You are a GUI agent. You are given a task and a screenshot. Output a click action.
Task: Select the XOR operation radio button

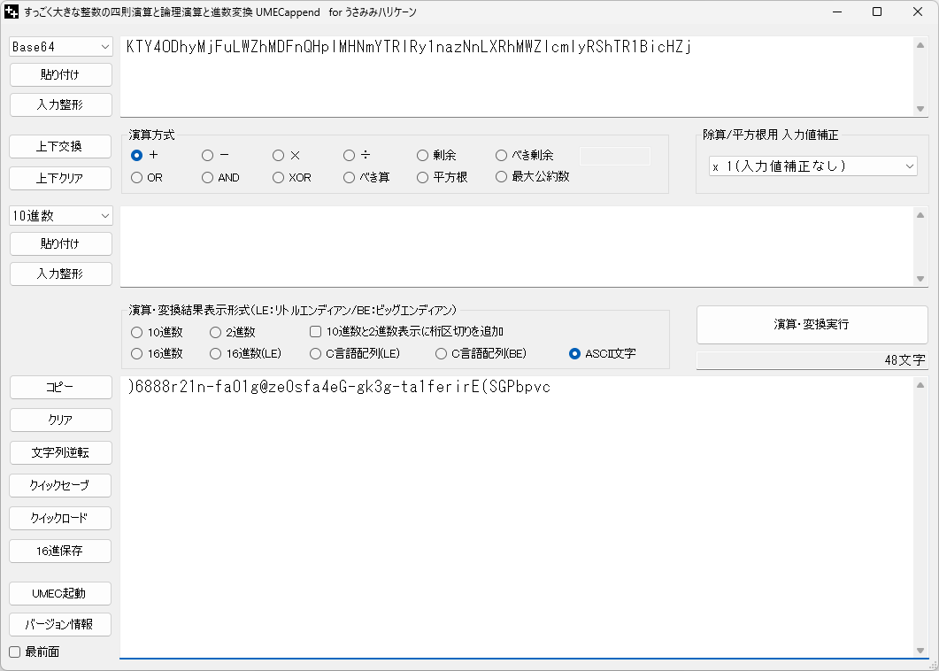(x=279, y=177)
